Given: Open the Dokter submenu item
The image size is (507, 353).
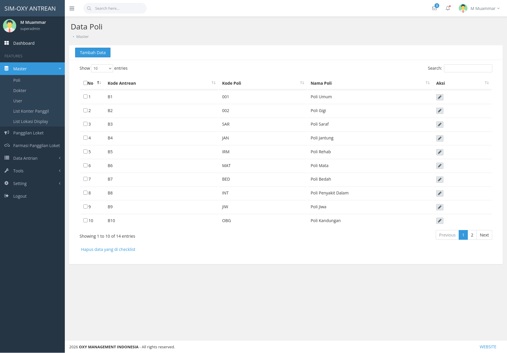Looking at the screenshot, I should coord(20,91).
